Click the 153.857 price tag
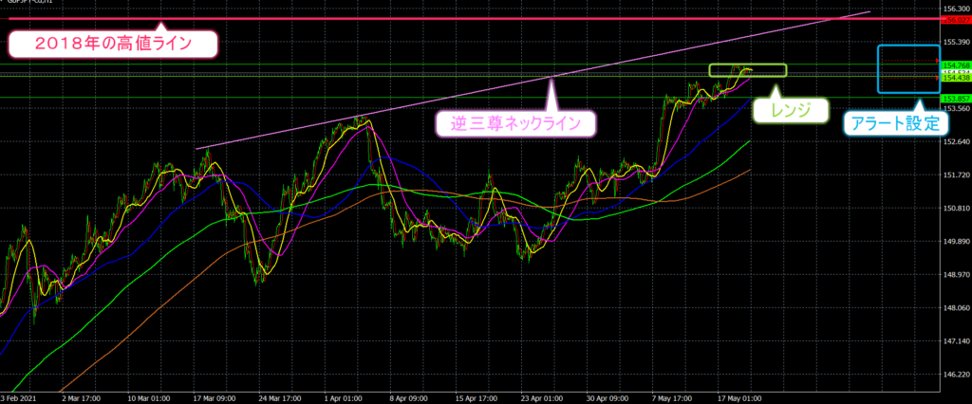972x404 pixels. [955, 98]
